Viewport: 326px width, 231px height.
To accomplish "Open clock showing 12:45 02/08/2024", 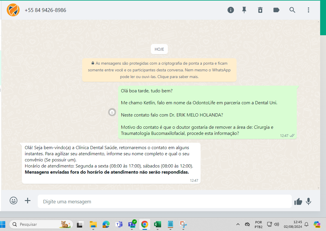I will coord(293,224).
